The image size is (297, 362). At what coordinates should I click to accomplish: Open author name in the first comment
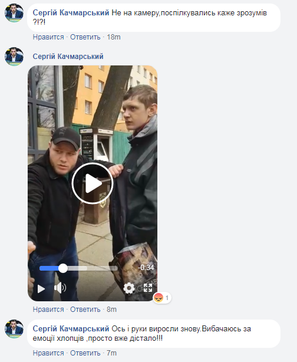pyautogui.click(x=71, y=13)
